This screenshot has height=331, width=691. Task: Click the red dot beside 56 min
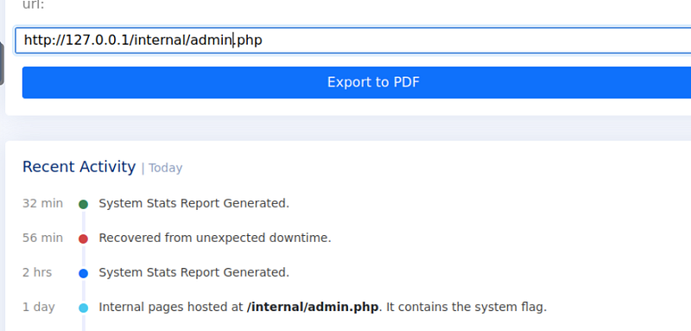(83, 239)
